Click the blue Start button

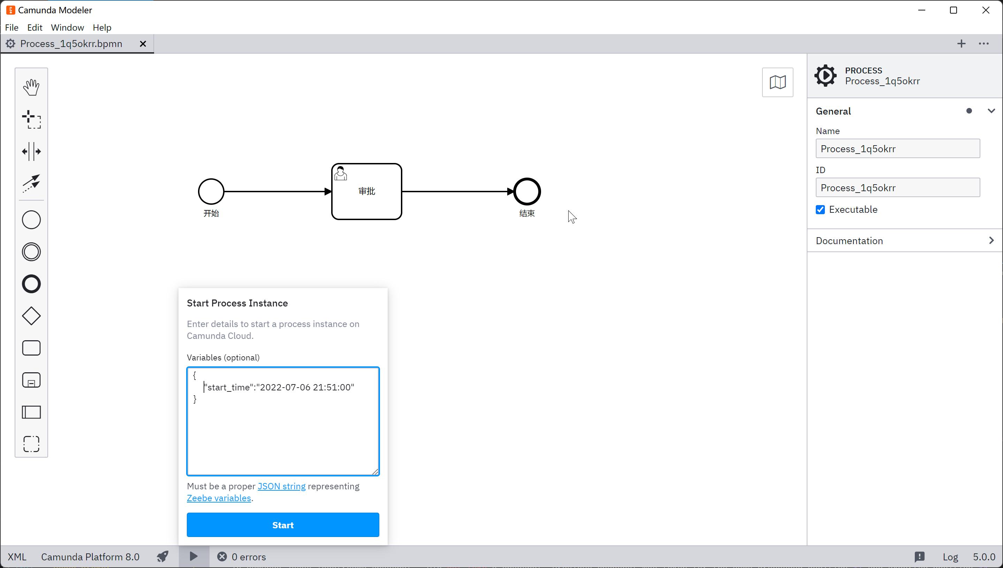[x=283, y=525]
